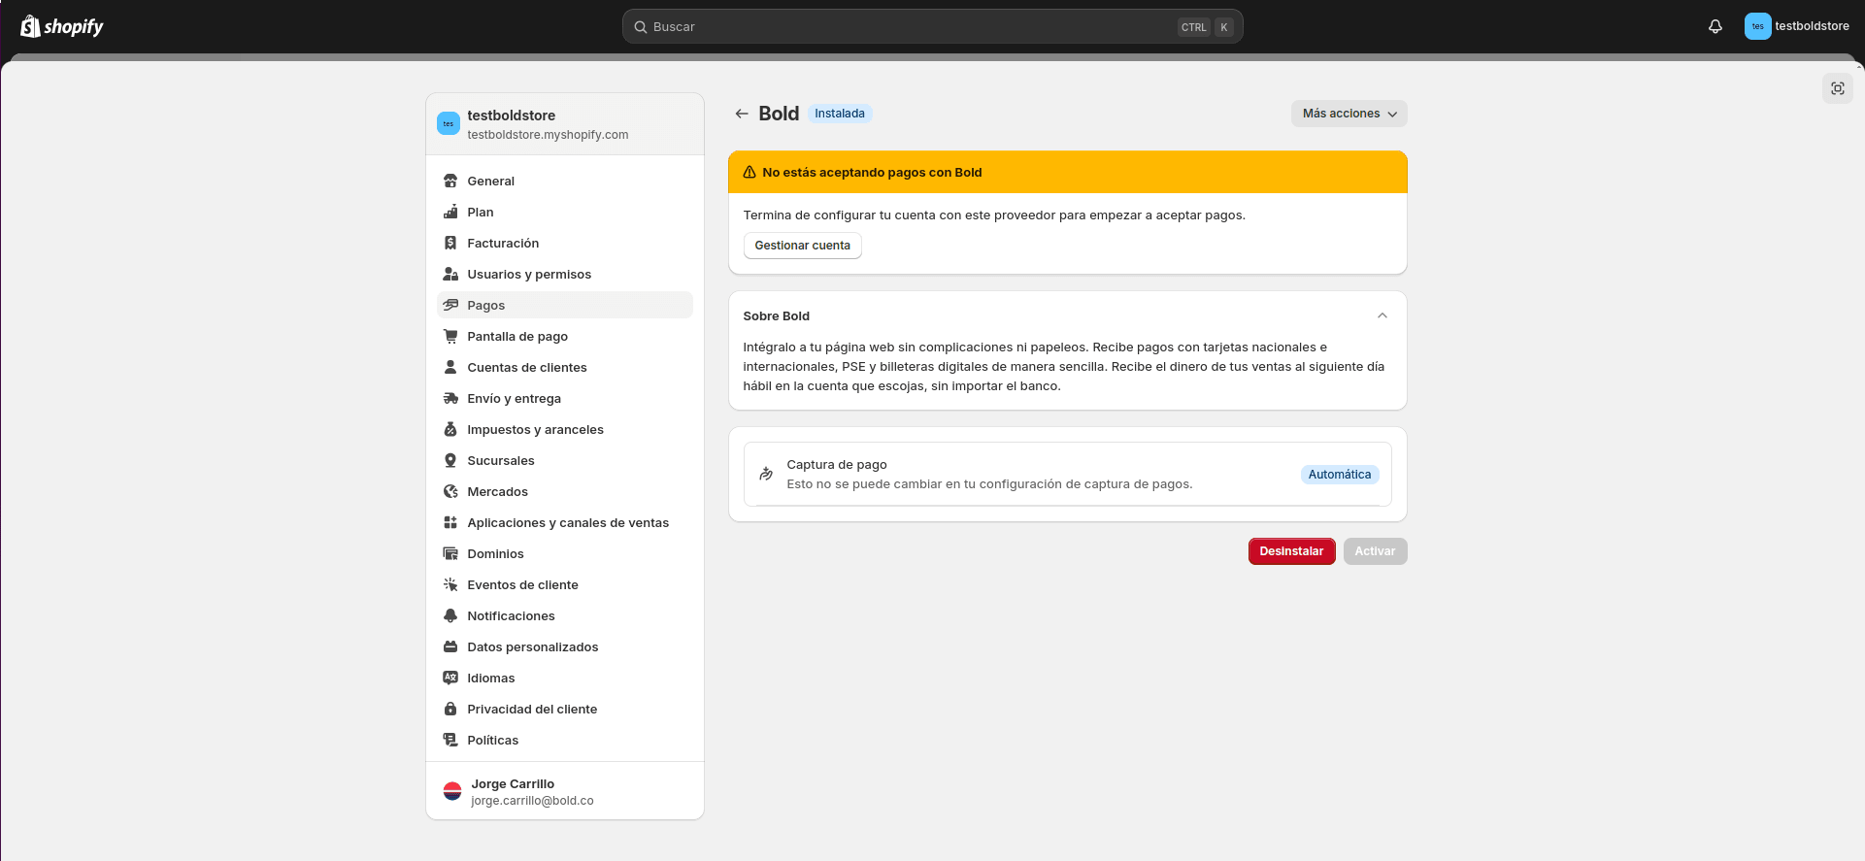
Task: Go to Idiomas settings
Action: (565, 678)
